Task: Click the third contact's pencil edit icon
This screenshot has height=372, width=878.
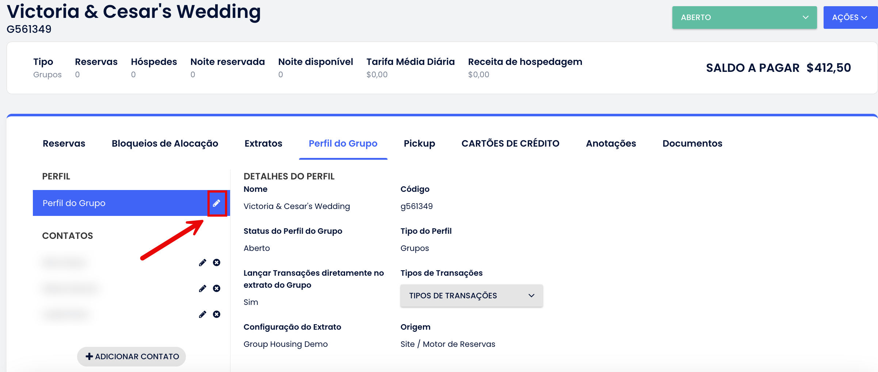Action: click(x=202, y=314)
